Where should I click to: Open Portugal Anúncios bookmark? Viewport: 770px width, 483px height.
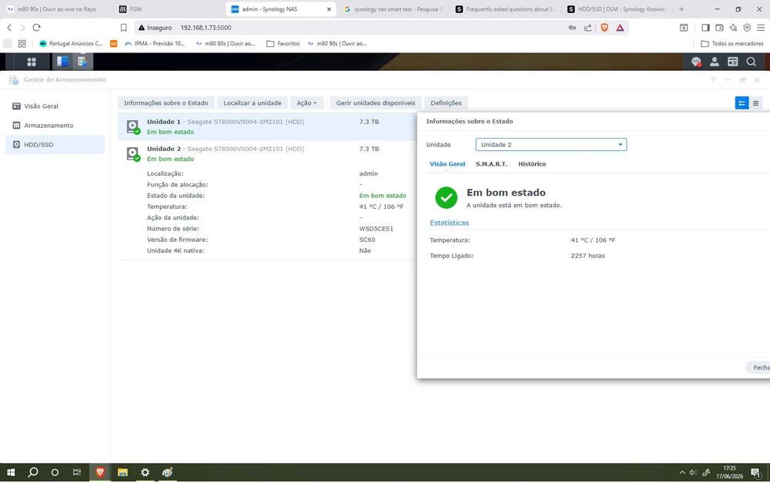click(x=71, y=43)
